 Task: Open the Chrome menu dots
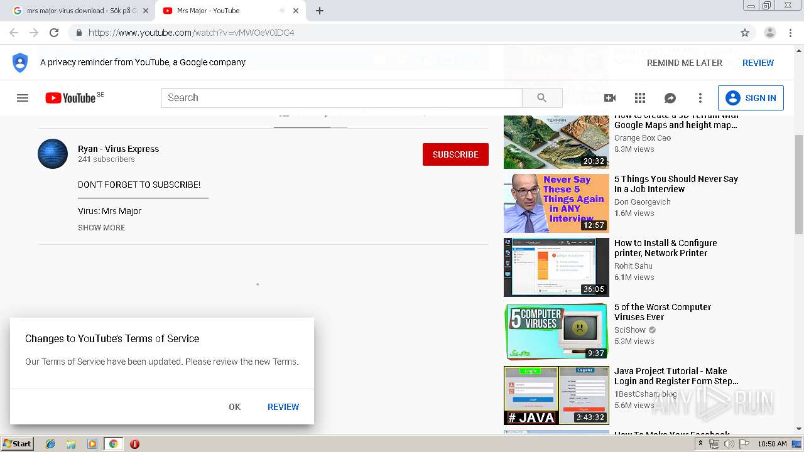[x=790, y=33]
